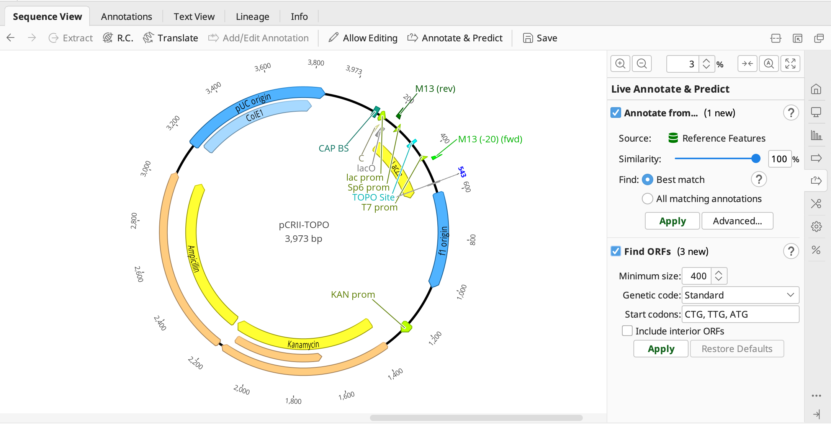Click the Similarity slider handle

click(756, 158)
